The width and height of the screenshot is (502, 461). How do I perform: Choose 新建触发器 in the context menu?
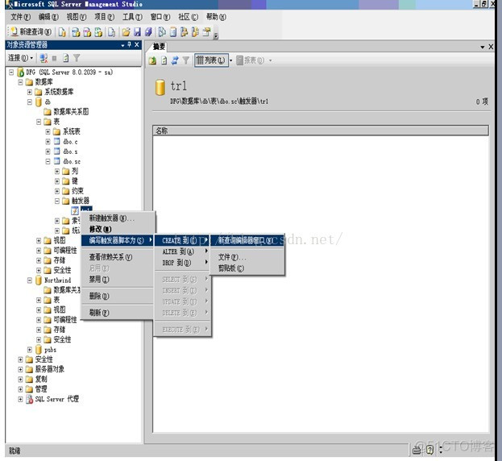click(x=118, y=218)
